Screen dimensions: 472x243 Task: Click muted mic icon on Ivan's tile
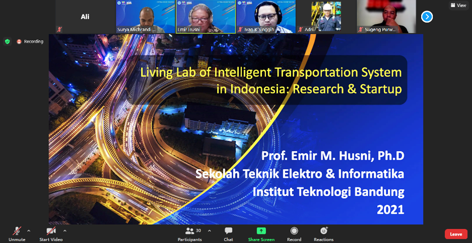point(240,30)
